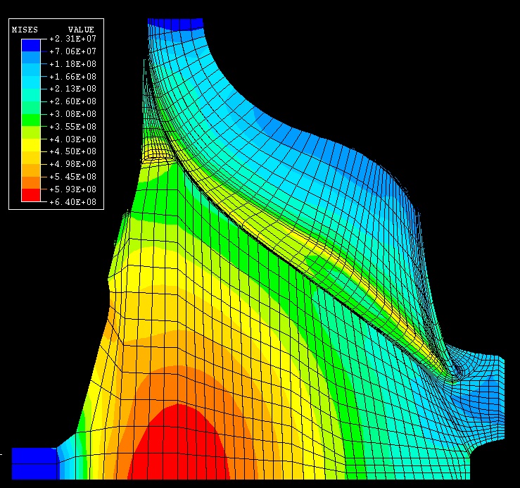
Task: Select the +2.13E+08 legend value
Action: (x=72, y=89)
